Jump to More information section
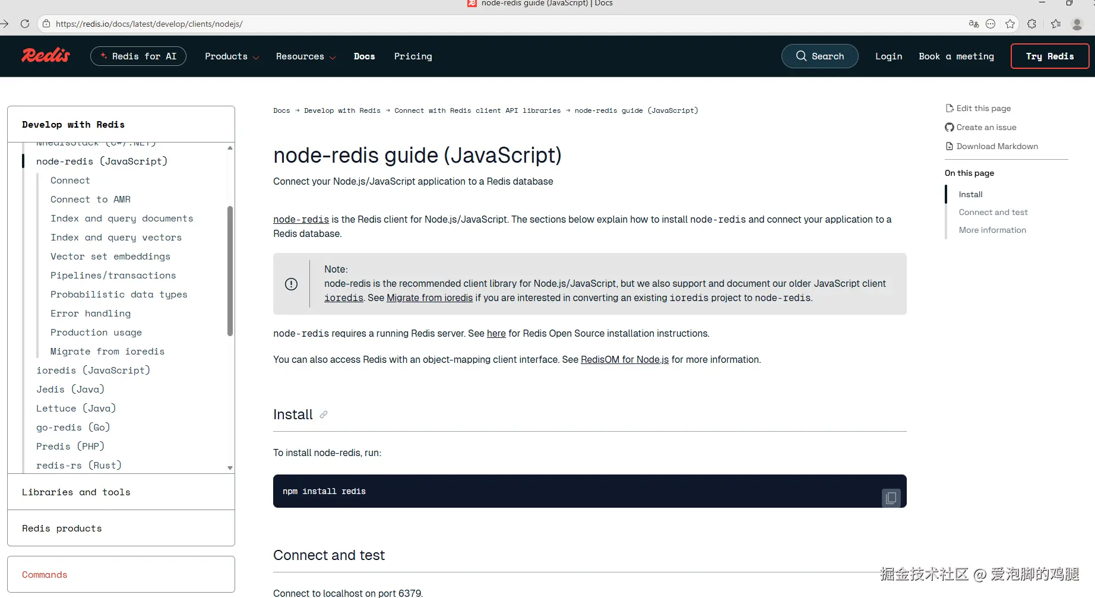Image resolution: width=1095 pixels, height=598 pixels. [x=992, y=230]
